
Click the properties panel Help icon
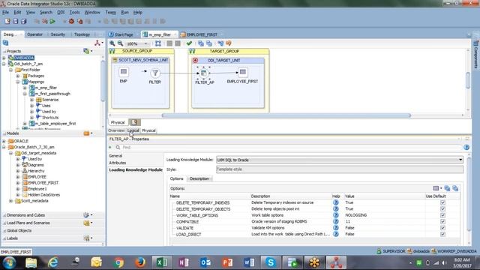pos(466,147)
